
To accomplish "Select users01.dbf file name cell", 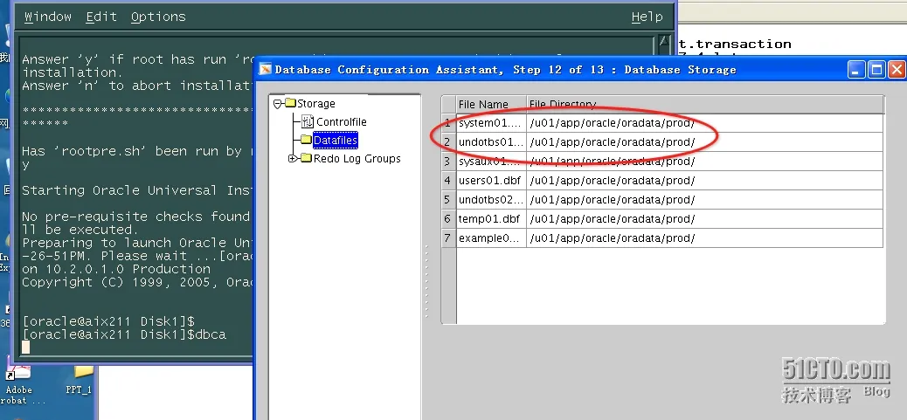I will pyautogui.click(x=491, y=180).
